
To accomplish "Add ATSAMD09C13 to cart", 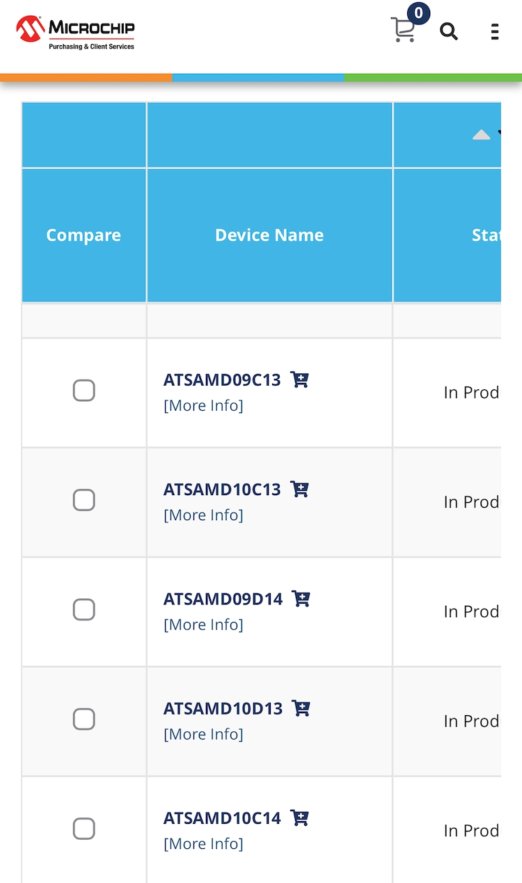I will pos(300,380).
